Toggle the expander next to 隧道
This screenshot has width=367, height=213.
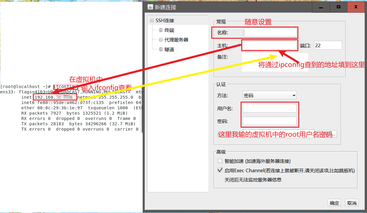click(x=161, y=49)
